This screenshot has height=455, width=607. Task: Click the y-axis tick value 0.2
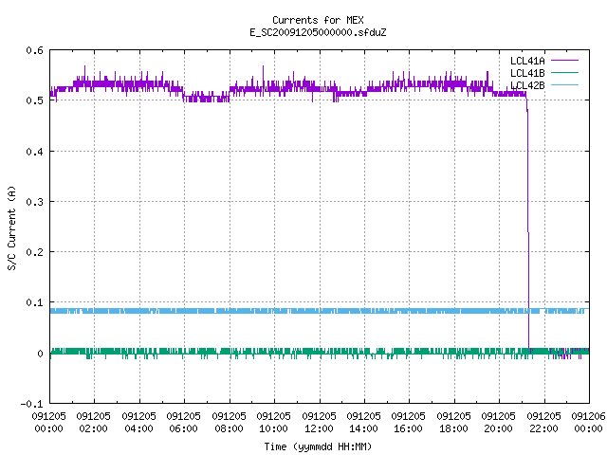click(x=34, y=252)
